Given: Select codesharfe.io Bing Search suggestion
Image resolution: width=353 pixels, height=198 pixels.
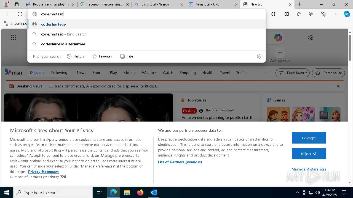Looking at the screenshot, I should pos(147,34).
